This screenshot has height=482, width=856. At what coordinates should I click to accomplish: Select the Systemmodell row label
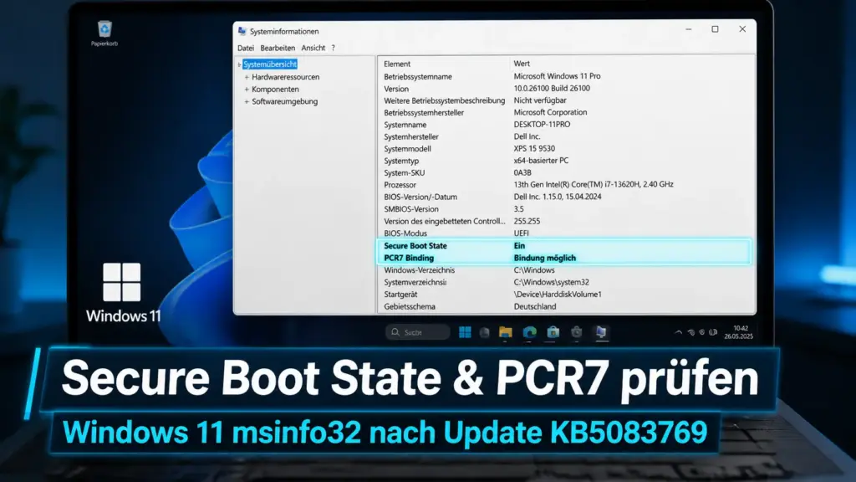click(x=407, y=149)
